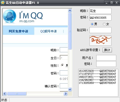This screenshot has height=102, width=120.
Task: Click the vertical scrollbar down arrow
Action: [70, 89]
